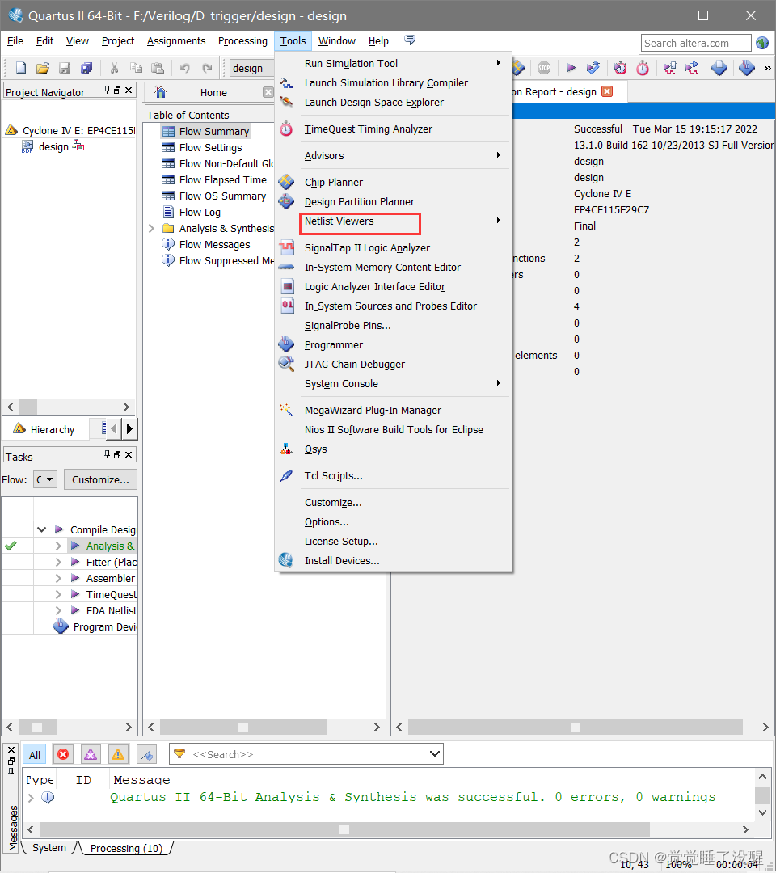Expand the Analysis & Synthesis folder
Image resolution: width=776 pixels, height=873 pixels.
click(151, 228)
